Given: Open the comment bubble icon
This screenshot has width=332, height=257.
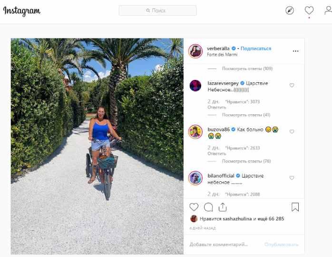Looking at the screenshot, I should 208,207.
